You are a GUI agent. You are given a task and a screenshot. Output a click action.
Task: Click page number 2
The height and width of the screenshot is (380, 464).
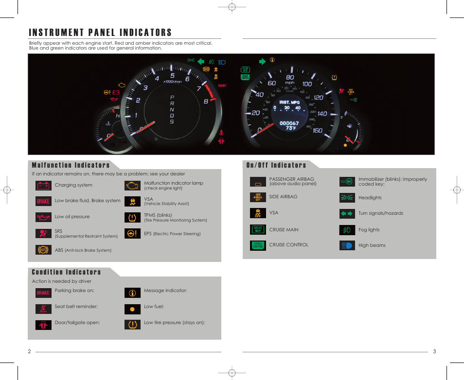[29, 351]
